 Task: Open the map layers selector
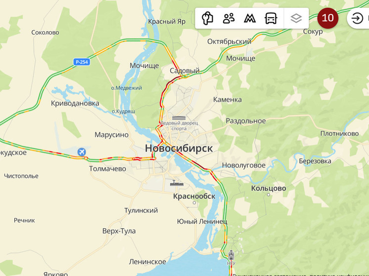pyautogui.click(x=296, y=18)
